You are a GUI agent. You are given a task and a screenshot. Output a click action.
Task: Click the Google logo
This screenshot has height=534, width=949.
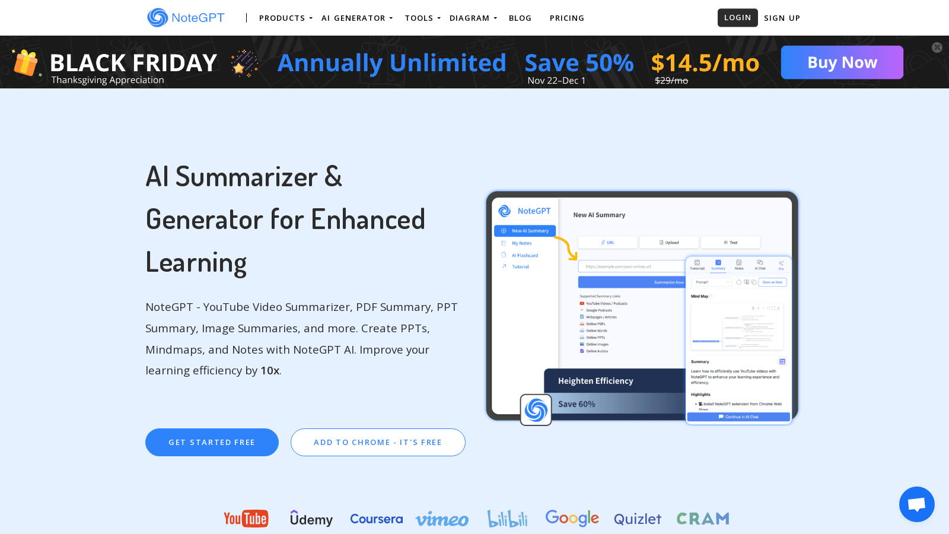[572, 518]
